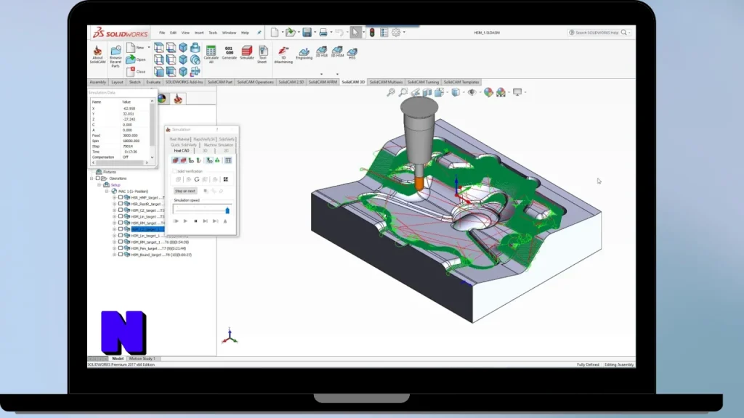Switch to SolidCAM Multiaxis tab
Viewport: 744px width, 418px height.
coord(386,82)
